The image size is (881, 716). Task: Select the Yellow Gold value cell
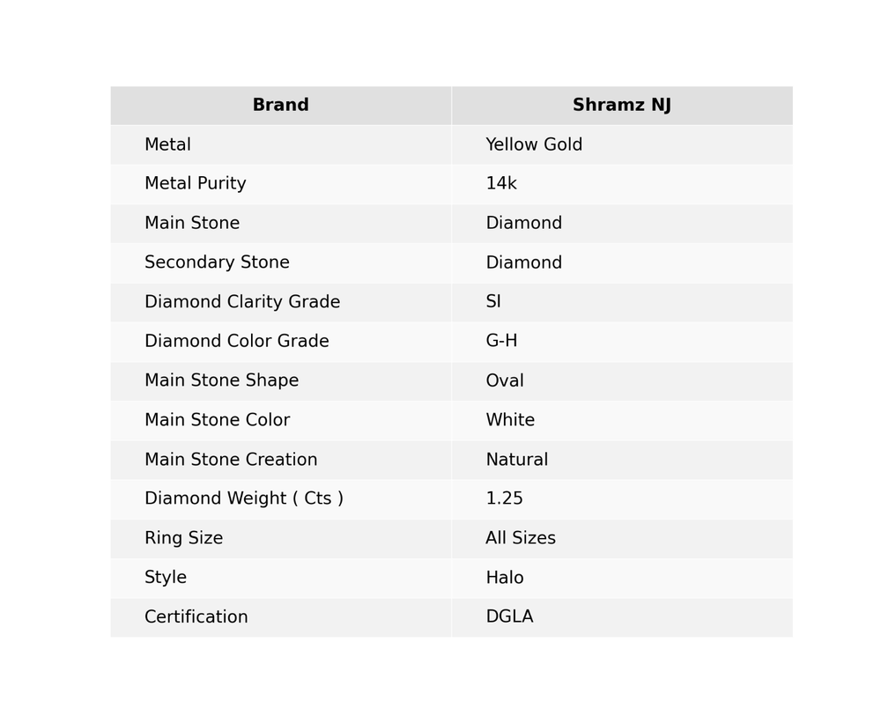pyautogui.click(x=534, y=145)
